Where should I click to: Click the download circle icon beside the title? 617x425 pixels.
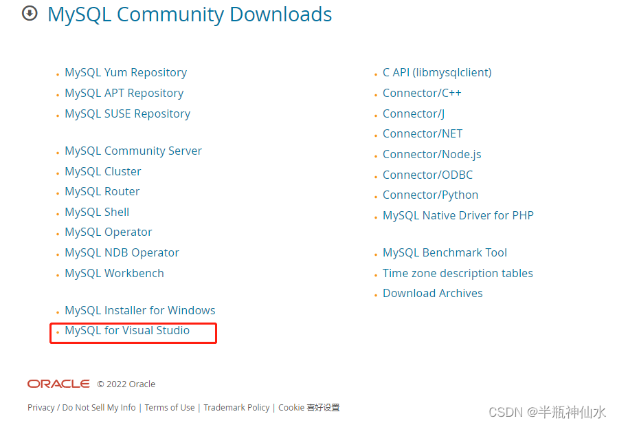[x=30, y=13]
